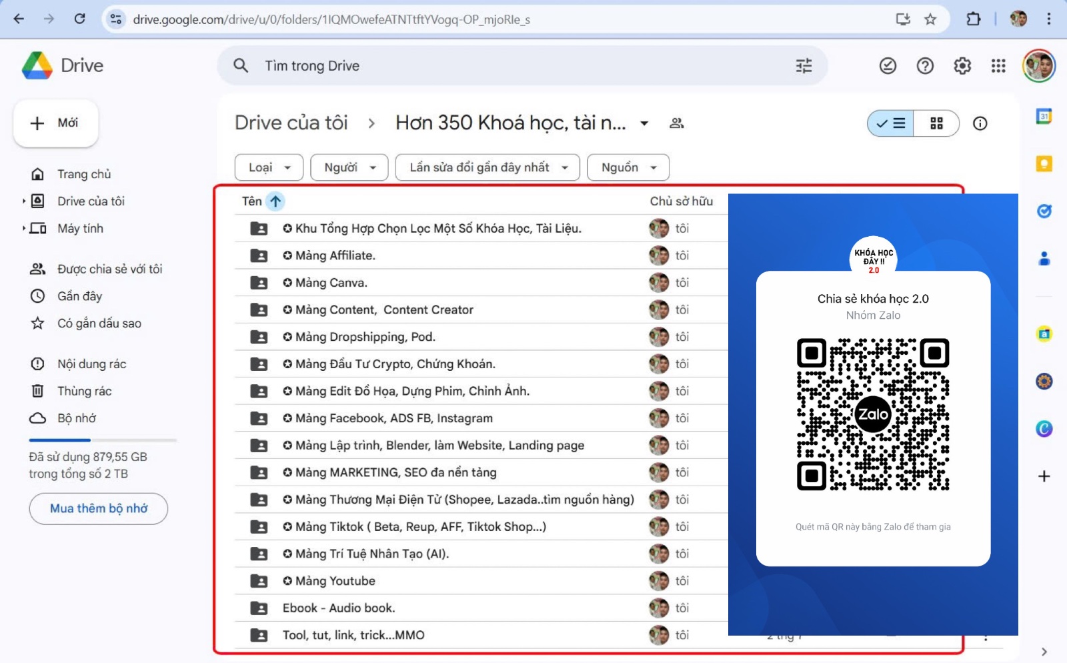Click the folder icon of Mảng Canva row

click(259, 283)
